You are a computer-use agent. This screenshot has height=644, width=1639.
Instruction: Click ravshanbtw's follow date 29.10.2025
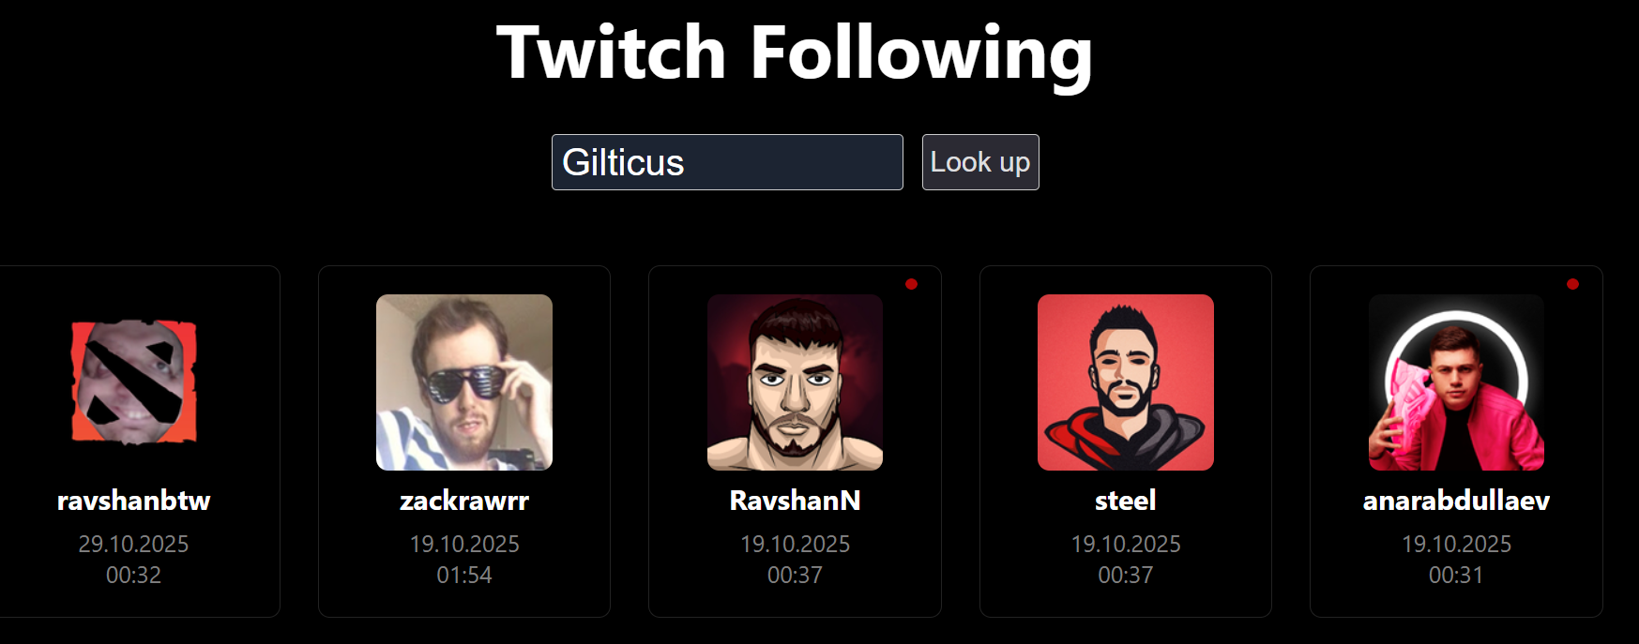click(x=134, y=544)
